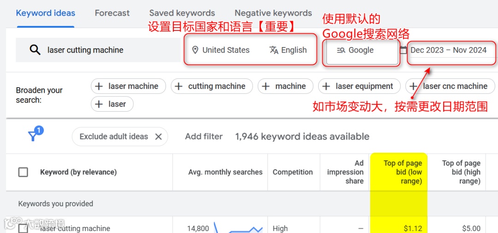Sort by Ad impression share column
This screenshot has height=233, width=498.
[345, 172]
